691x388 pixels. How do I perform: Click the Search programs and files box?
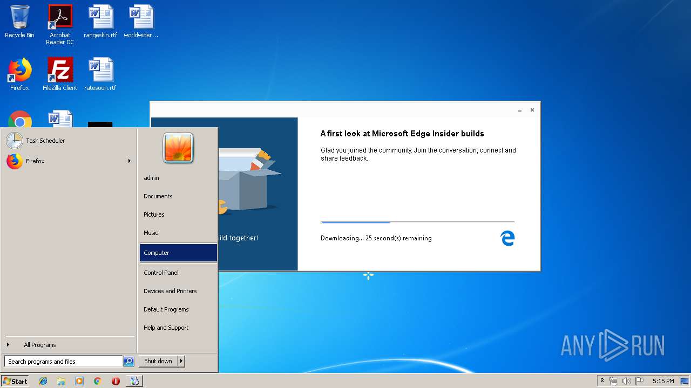[x=63, y=362]
